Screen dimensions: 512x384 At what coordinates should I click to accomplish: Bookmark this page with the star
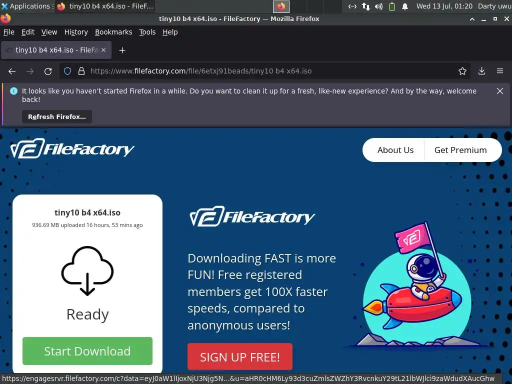point(462,71)
